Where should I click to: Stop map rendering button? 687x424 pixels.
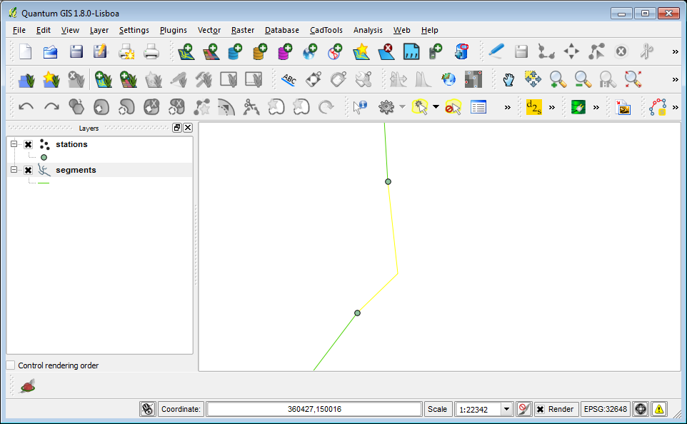point(524,409)
